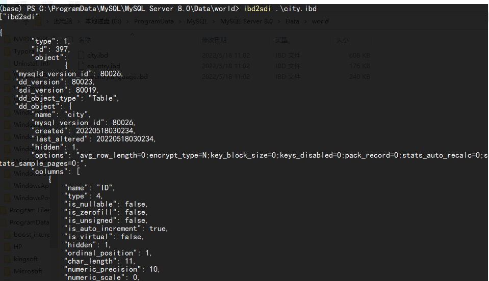Click the country.ibd file icon
The height and width of the screenshot is (281, 489).
click(81, 66)
